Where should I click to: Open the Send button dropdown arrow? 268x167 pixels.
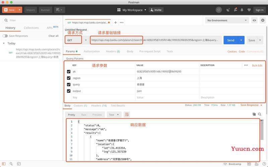[241, 40]
